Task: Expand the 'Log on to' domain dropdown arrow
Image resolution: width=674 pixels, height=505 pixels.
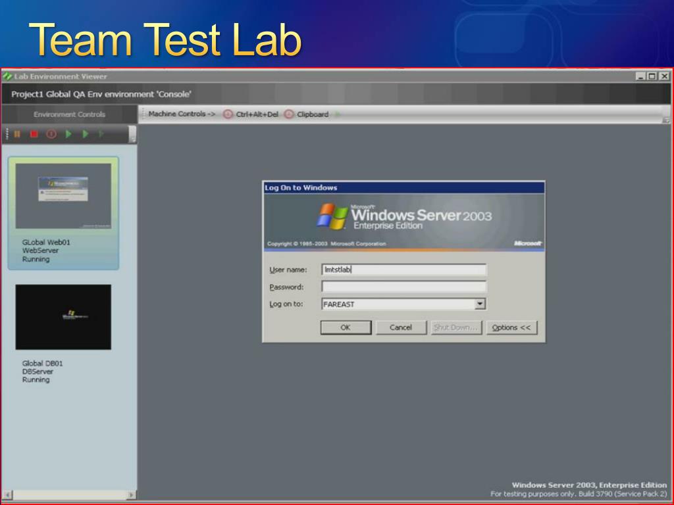Action: pos(480,304)
